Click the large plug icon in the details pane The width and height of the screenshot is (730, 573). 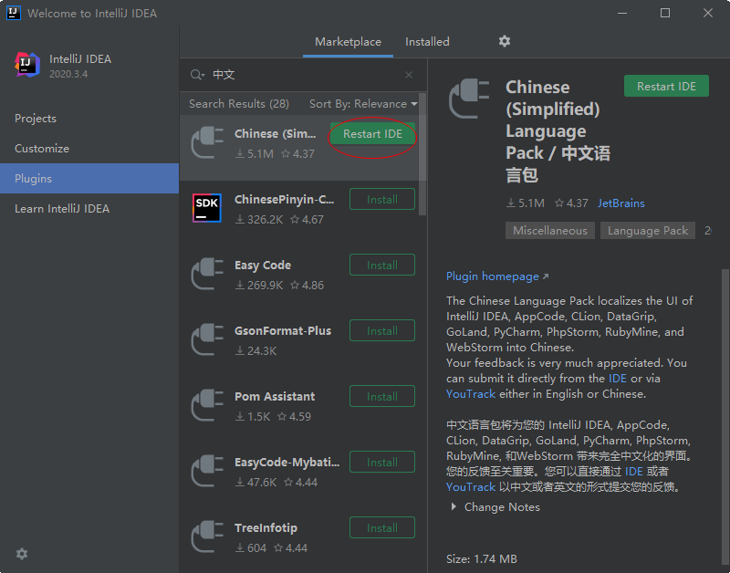click(x=469, y=99)
